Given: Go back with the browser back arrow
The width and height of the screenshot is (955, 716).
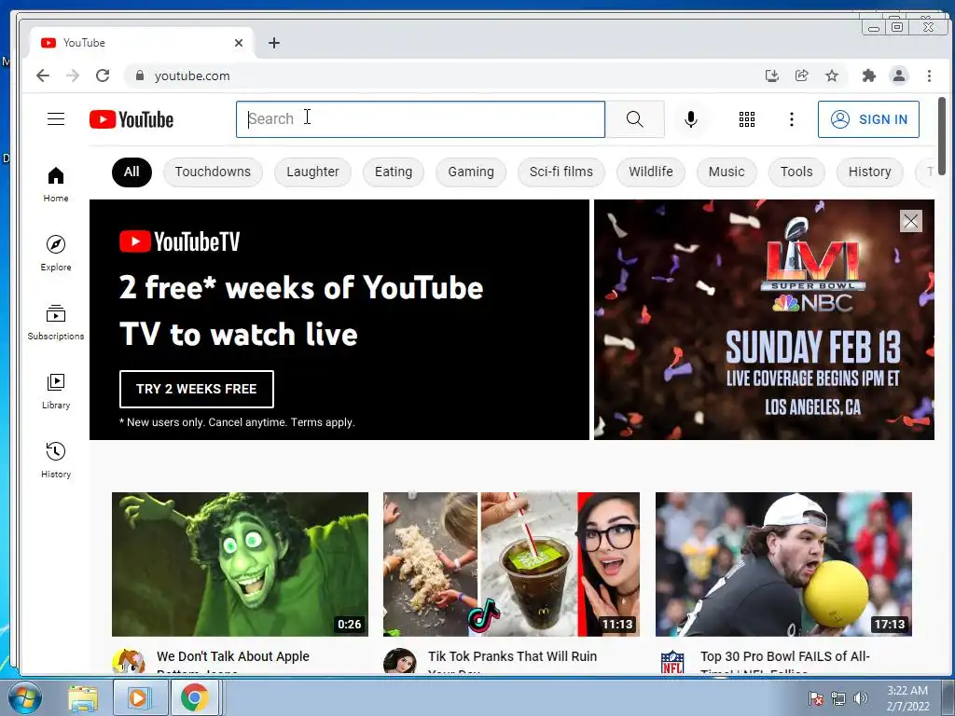Looking at the screenshot, I should [x=43, y=76].
